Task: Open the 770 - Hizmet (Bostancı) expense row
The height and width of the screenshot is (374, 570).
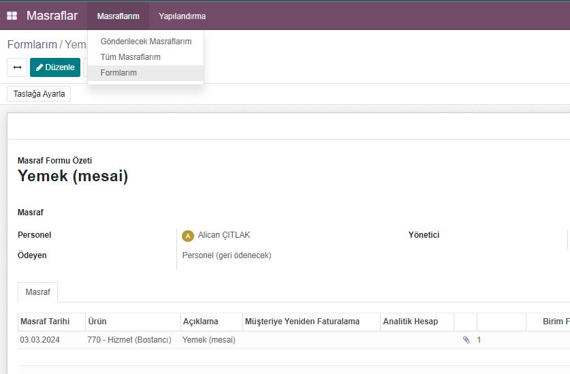Action: (129, 340)
